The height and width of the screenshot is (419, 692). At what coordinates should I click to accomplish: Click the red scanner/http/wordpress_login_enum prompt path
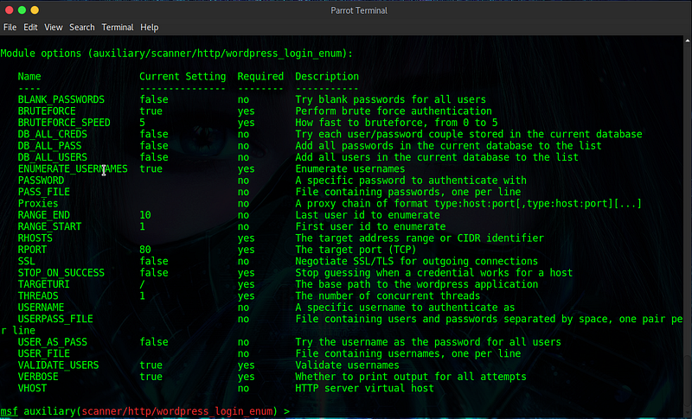click(177, 411)
